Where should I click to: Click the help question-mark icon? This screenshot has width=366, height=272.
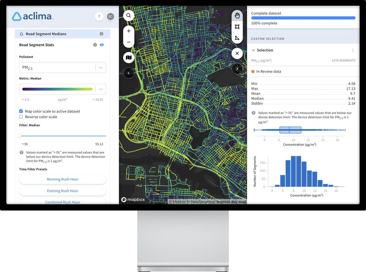pos(99,16)
